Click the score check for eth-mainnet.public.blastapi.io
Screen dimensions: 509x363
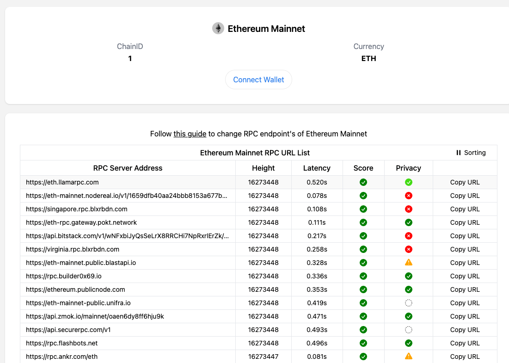[363, 263]
